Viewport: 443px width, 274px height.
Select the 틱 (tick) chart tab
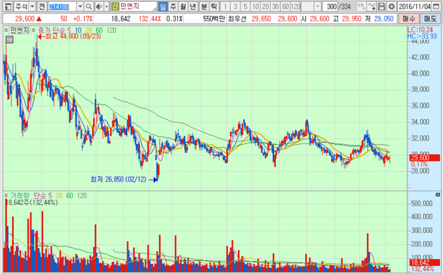coord(213,6)
